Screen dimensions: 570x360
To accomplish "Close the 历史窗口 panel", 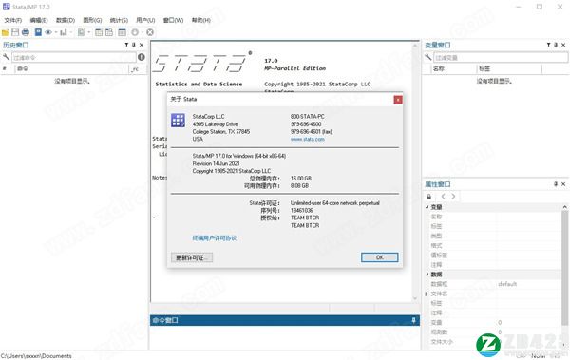I will coord(142,45).
